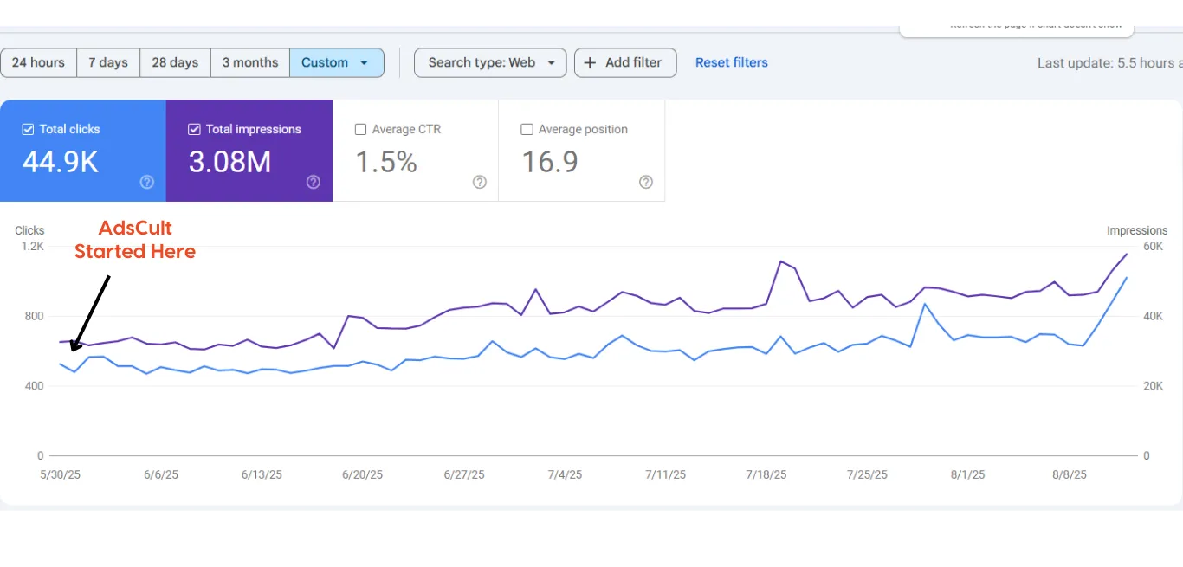Open the Custom date range dropdown
The image size is (1183, 567).
pos(336,62)
